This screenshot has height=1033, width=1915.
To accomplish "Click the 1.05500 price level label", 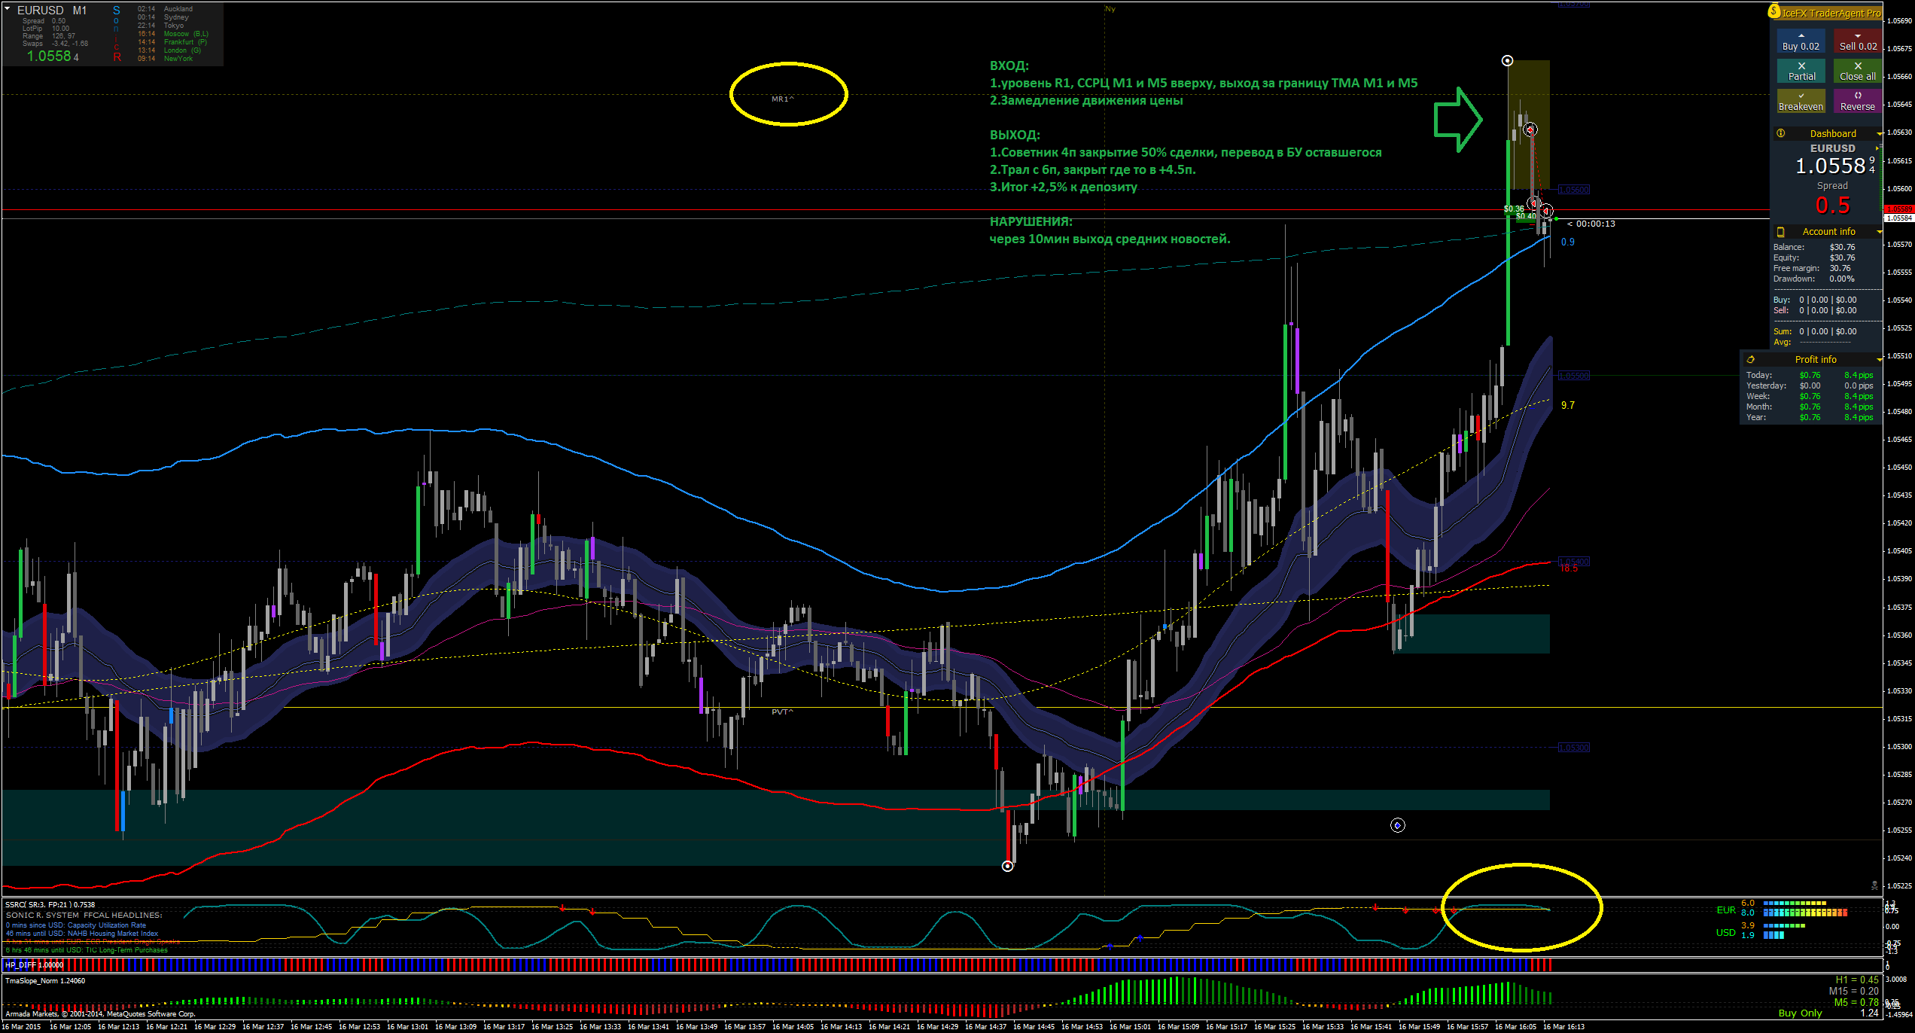I will tap(1573, 376).
